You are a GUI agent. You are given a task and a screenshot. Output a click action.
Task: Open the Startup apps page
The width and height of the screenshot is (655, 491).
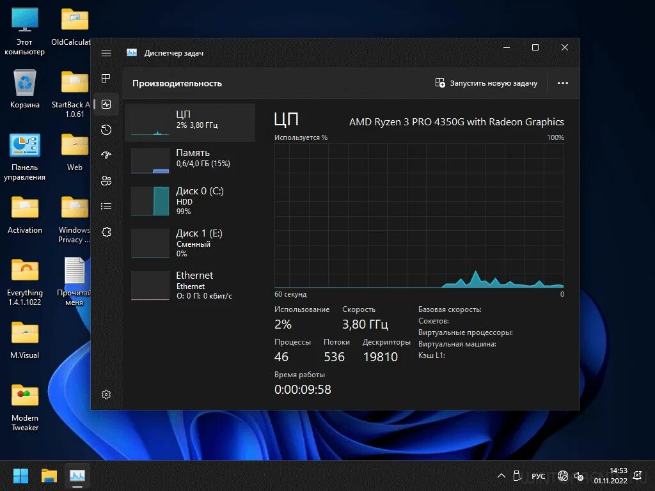106,155
